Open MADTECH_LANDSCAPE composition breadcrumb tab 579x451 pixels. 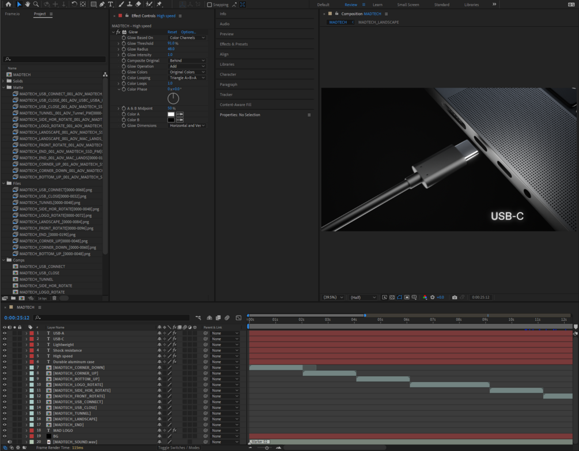tap(379, 22)
